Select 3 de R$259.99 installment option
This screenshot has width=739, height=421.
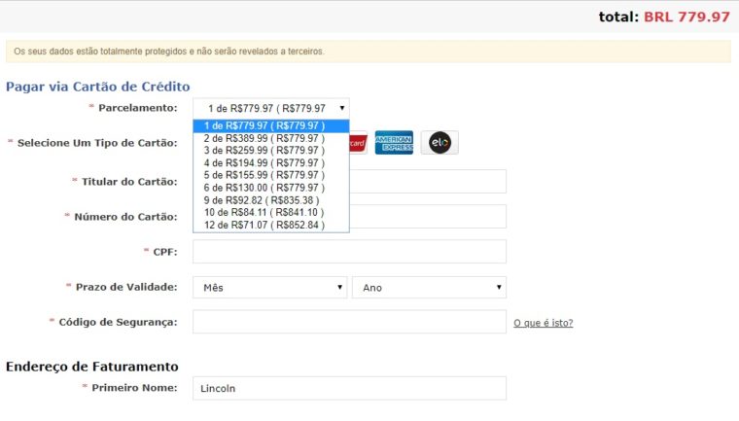pyautogui.click(x=271, y=151)
